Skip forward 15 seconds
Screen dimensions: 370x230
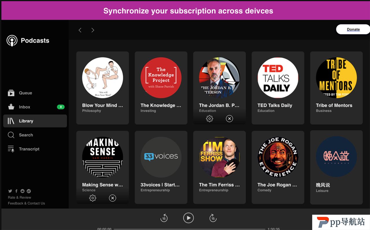point(213,218)
